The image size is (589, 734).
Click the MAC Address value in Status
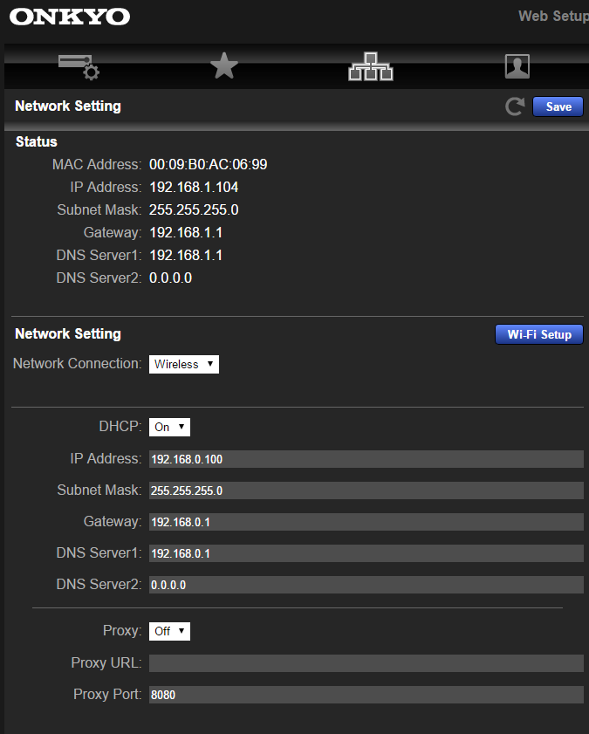pyautogui.click(x=209, y=164)
